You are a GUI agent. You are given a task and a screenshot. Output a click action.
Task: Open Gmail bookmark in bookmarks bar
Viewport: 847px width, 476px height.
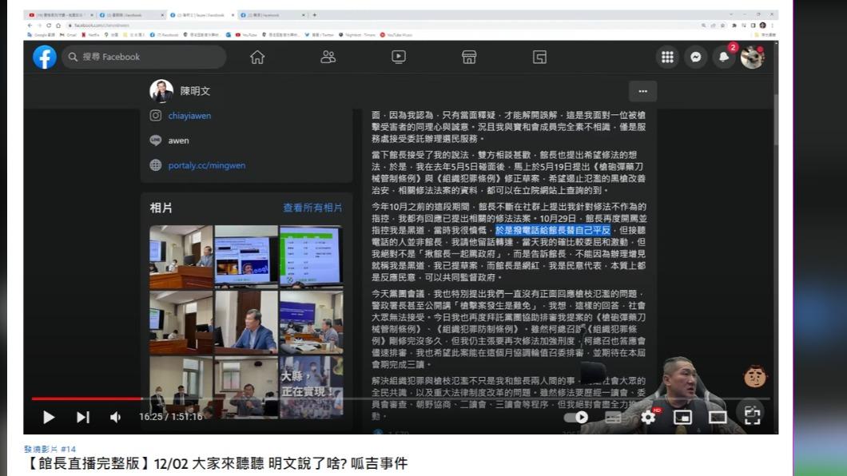(x=68, y=34)
